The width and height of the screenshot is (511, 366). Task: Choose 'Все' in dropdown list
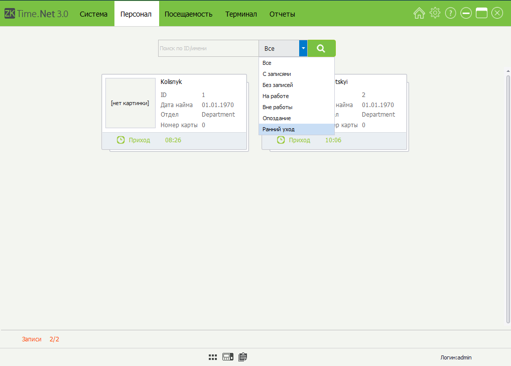[297, 63]
